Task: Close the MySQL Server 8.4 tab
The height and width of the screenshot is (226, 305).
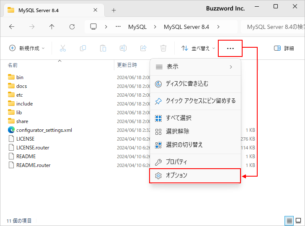Action: 96,10
